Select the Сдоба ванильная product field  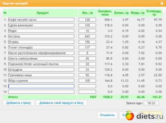tap(41, 25)
